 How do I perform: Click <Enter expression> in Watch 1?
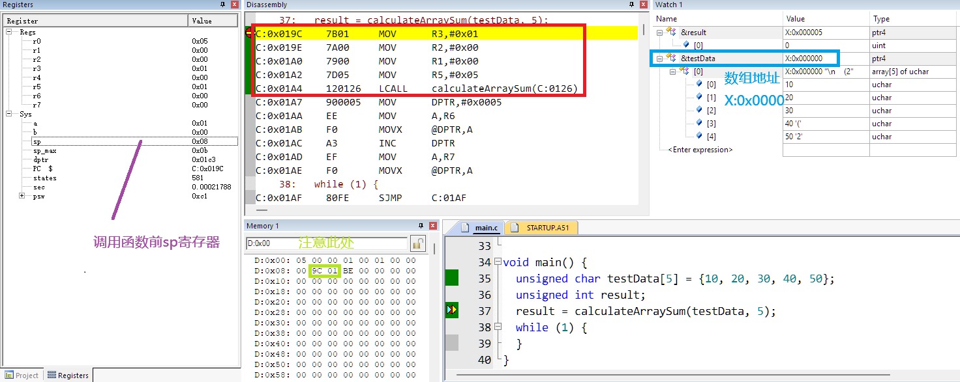point(700,150)
